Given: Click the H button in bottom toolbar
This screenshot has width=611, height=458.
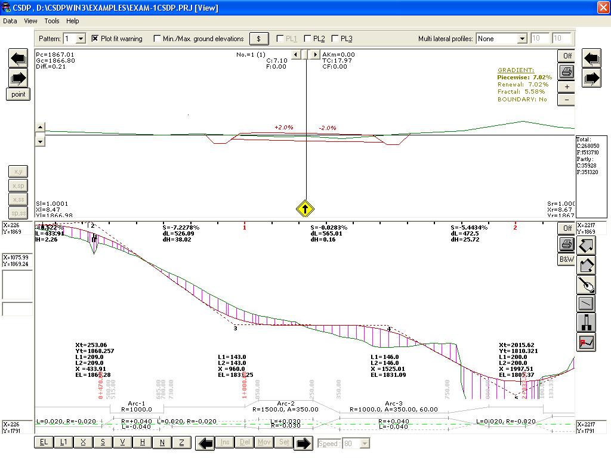Looking at the screenshot, I should coord(142,442).
